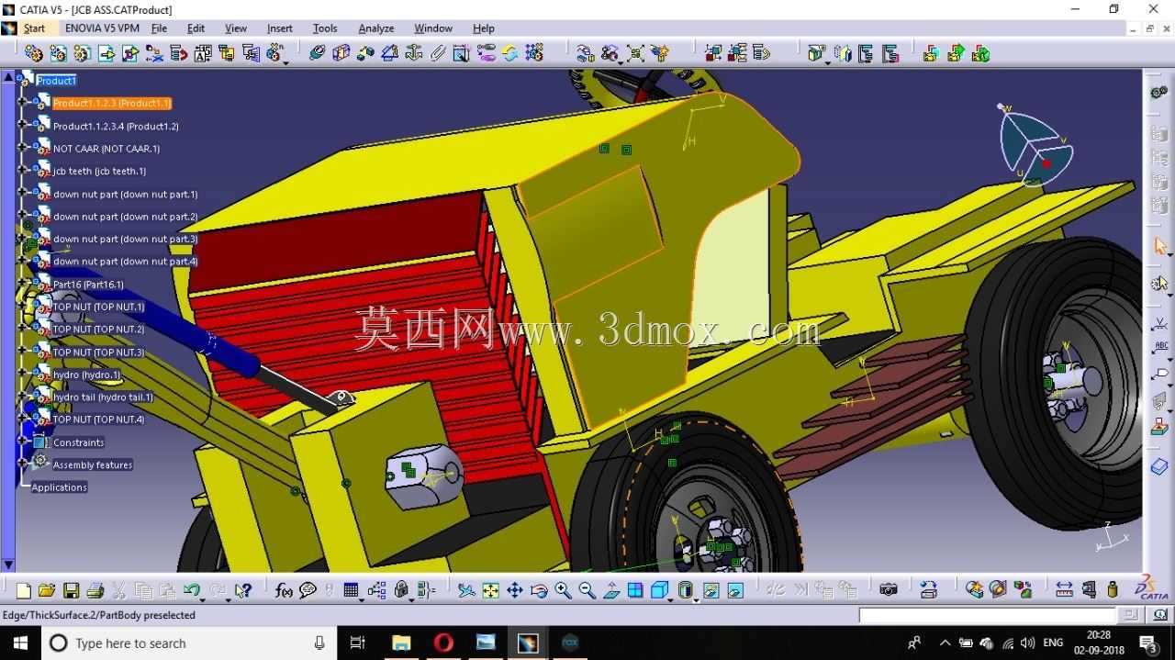This screenshot has height=660, width=1175.
Task: Open the Window menu
Action: point(433,28)
